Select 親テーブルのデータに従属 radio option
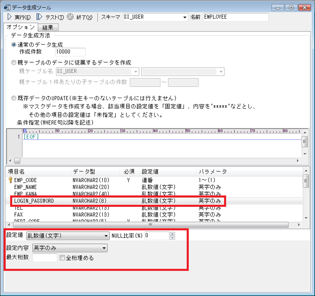Screen dimensions: 315x296 click(x=14, y=63)
